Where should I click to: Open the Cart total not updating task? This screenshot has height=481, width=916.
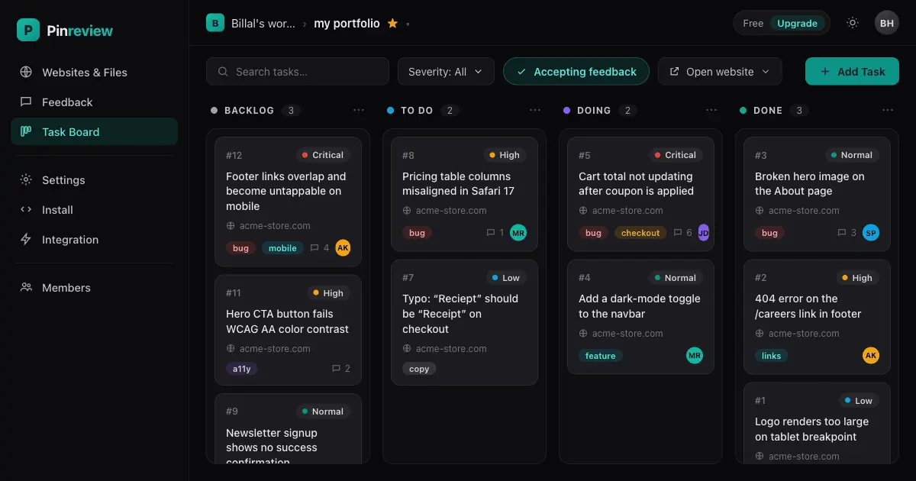[x=640, y=194]
